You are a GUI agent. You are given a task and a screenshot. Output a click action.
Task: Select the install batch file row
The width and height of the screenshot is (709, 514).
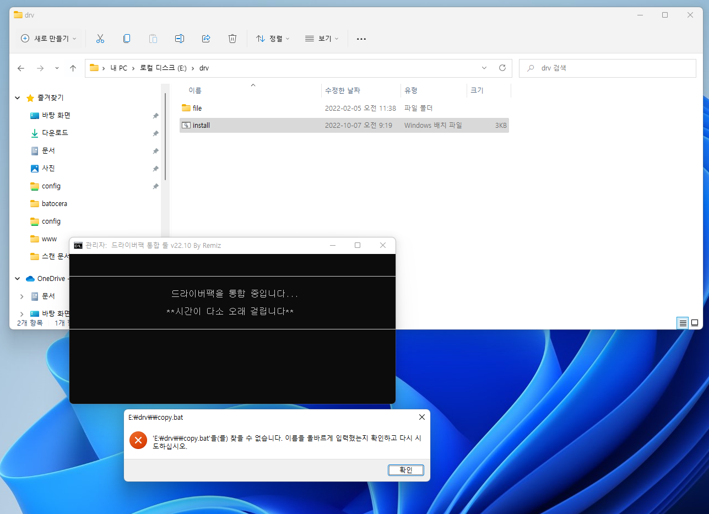(x=344, y=125)
